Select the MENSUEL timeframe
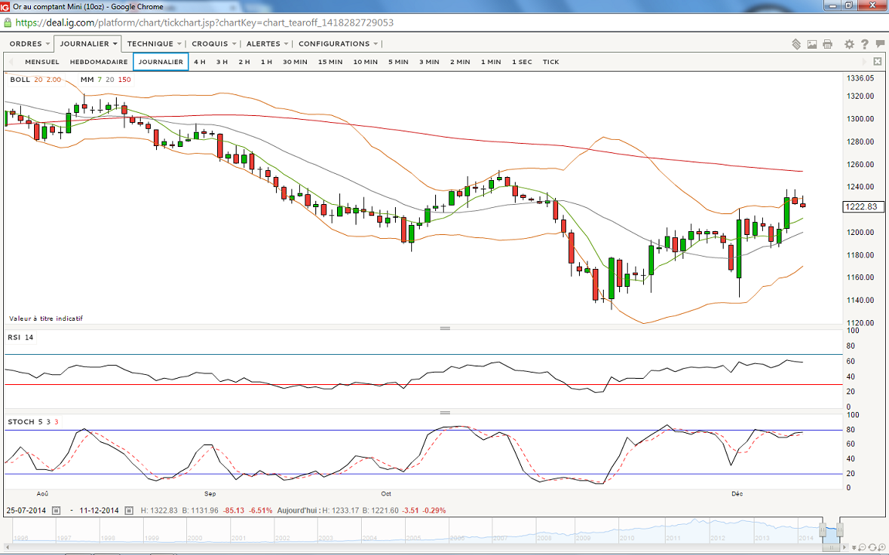Screen dimensions: 889x555 coord(42,62)
